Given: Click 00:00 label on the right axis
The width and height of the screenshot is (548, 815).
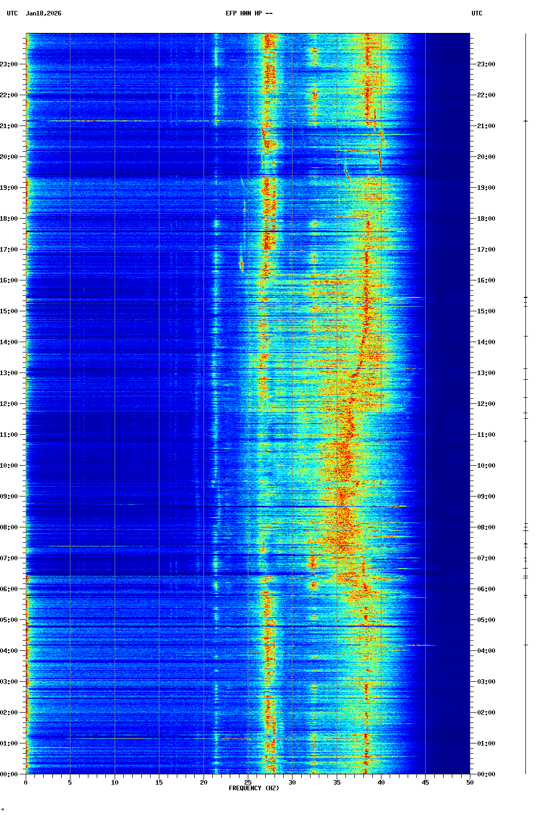Looking at the screenshot, I should point(486,774).
